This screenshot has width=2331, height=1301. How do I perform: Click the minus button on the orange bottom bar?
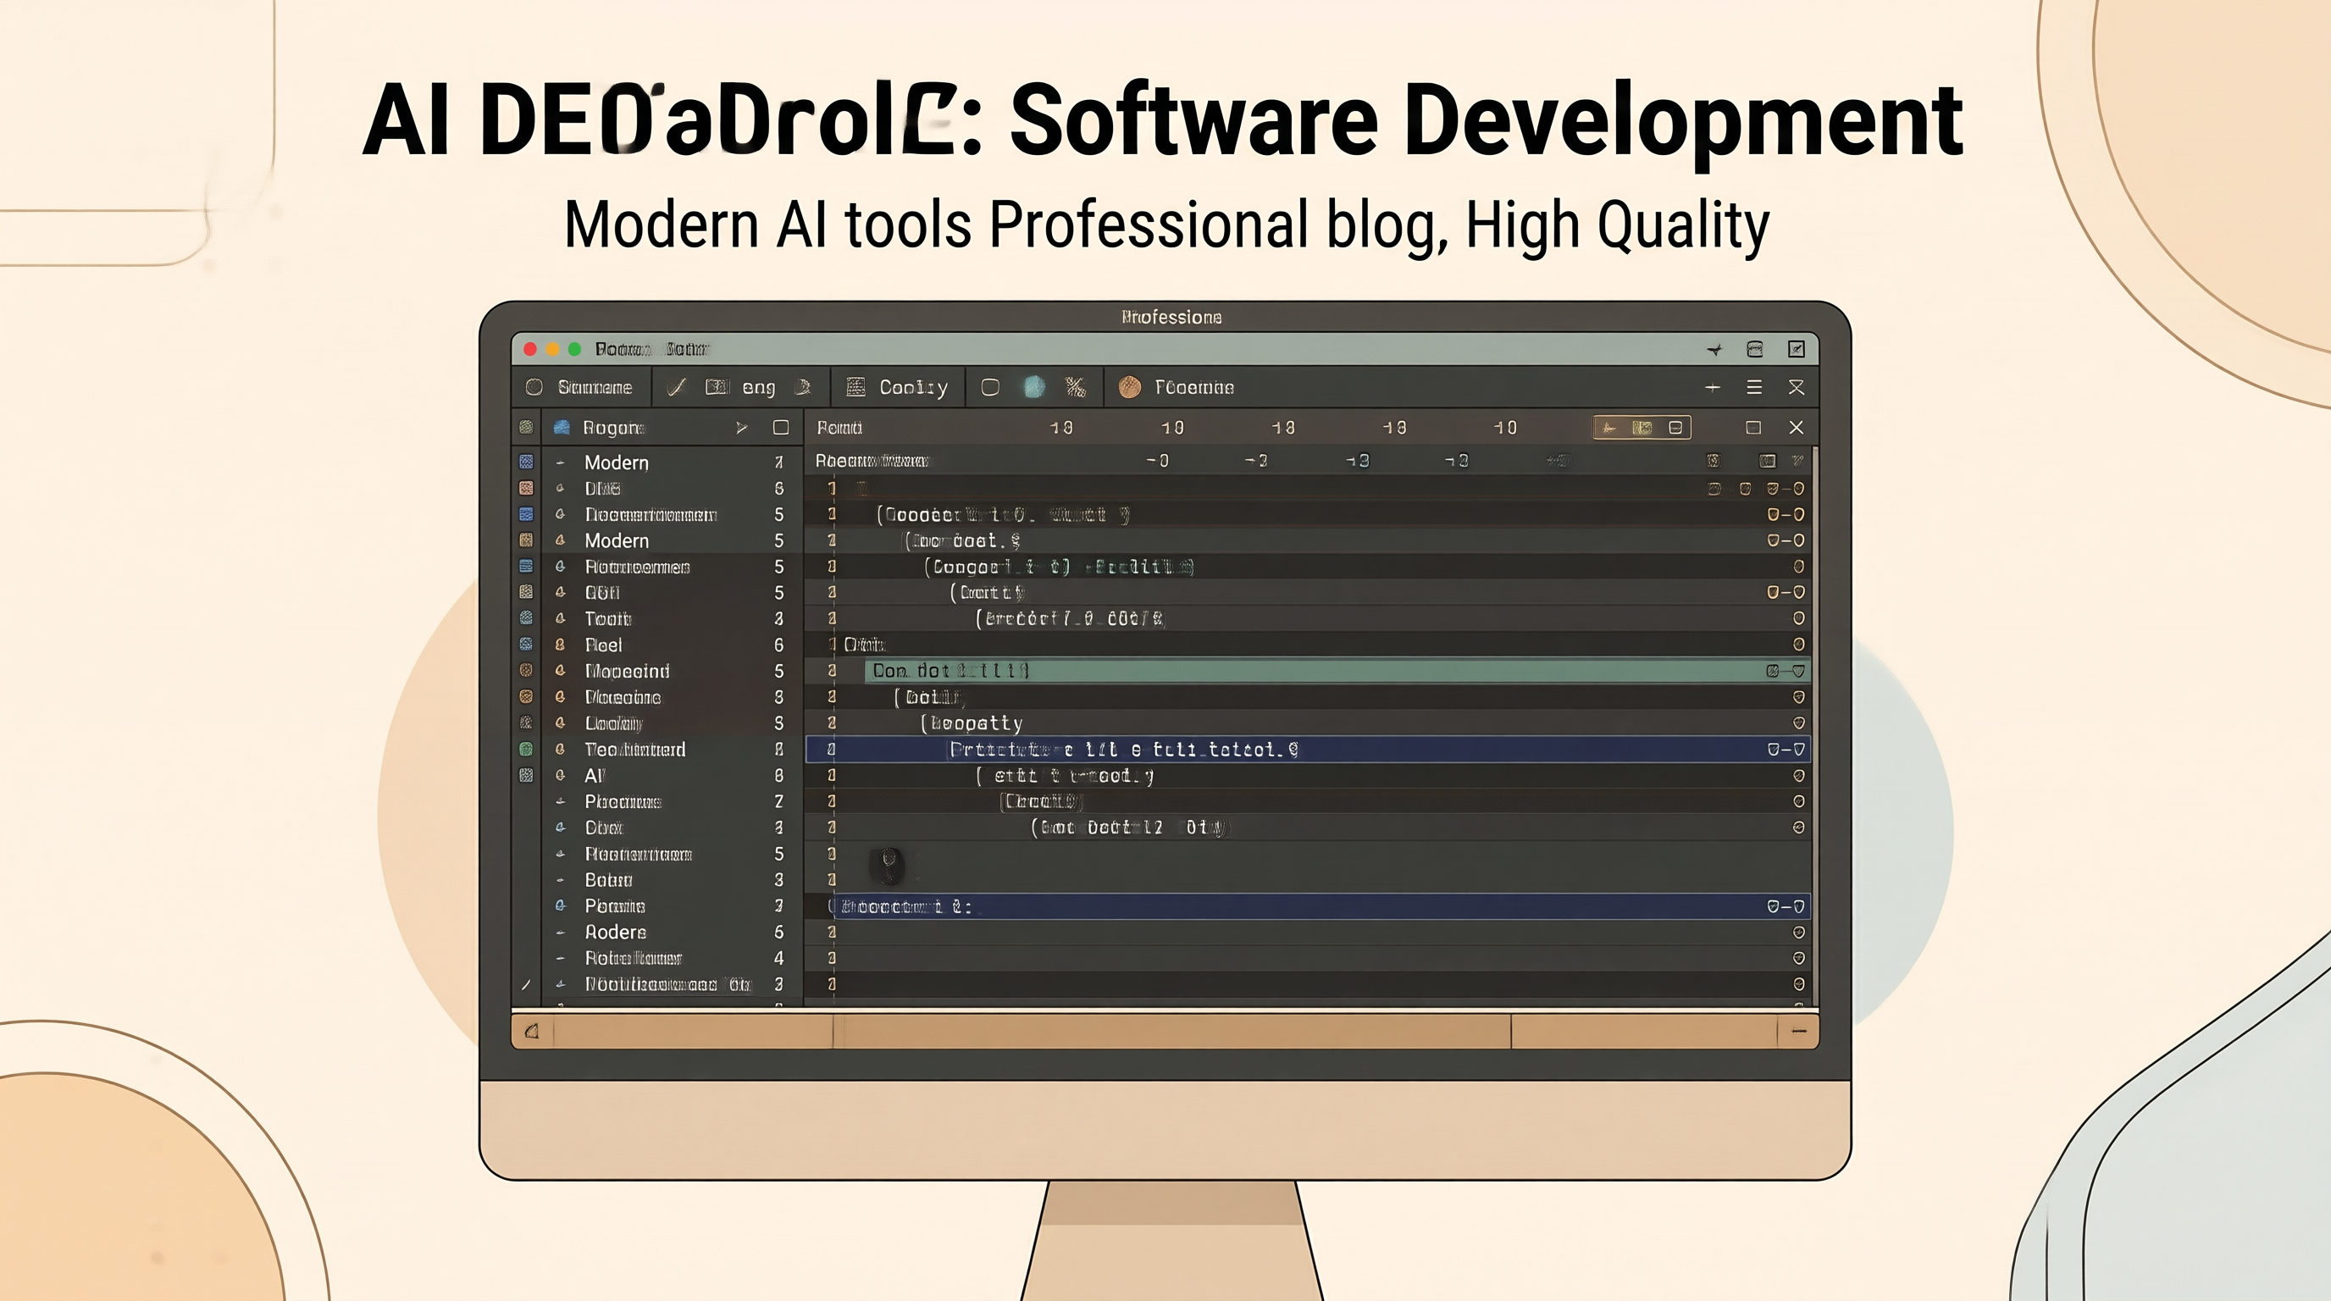[x=1799, y=1032]
